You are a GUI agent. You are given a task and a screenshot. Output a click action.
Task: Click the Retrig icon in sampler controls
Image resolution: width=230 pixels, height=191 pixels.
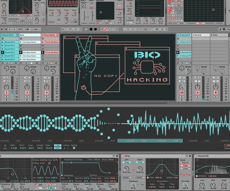(x=74, y=148)
